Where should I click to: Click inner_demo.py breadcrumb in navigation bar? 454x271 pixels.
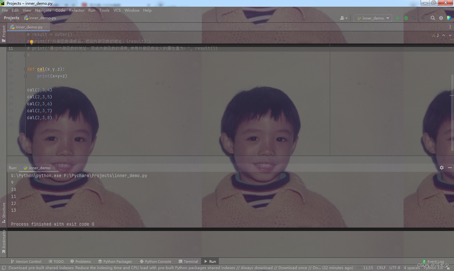[40, 18]
